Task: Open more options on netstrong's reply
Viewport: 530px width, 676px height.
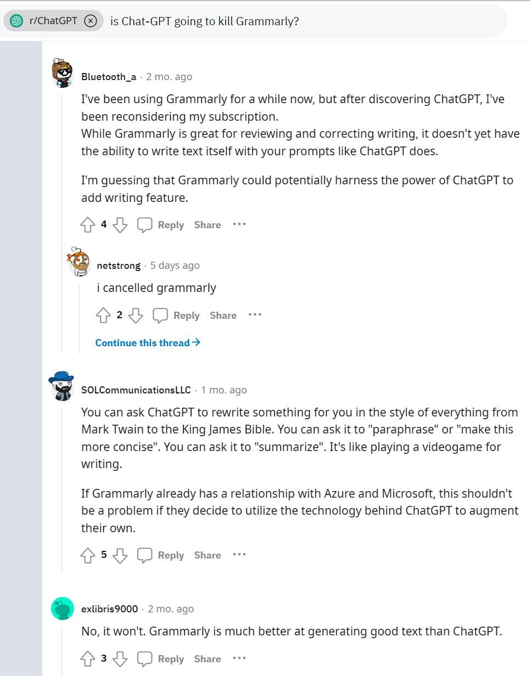Action: pos(255,314)
